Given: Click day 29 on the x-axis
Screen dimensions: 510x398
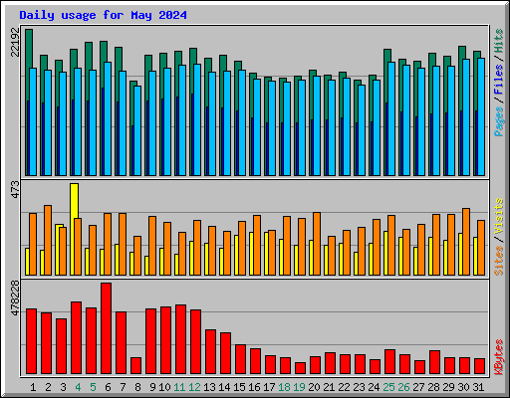Looking at the screenshot, I should tap(448, 387).
